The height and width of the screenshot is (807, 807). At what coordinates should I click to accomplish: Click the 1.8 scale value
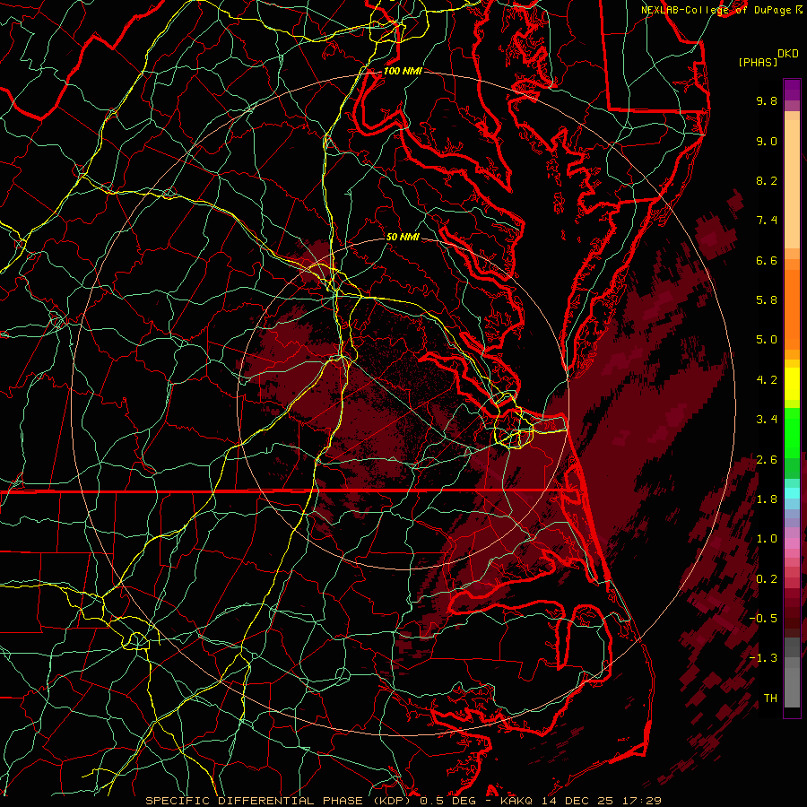pos(767,499)
